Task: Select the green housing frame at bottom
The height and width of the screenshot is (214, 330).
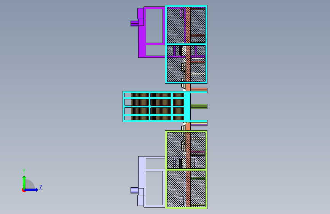Action: pyautogui.click(x=186, y=169)
